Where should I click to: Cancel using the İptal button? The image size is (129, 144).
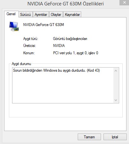click(115, 137)
